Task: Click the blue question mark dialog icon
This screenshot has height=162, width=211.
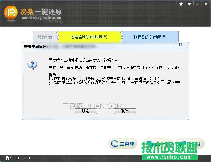Action: point(32,65)
